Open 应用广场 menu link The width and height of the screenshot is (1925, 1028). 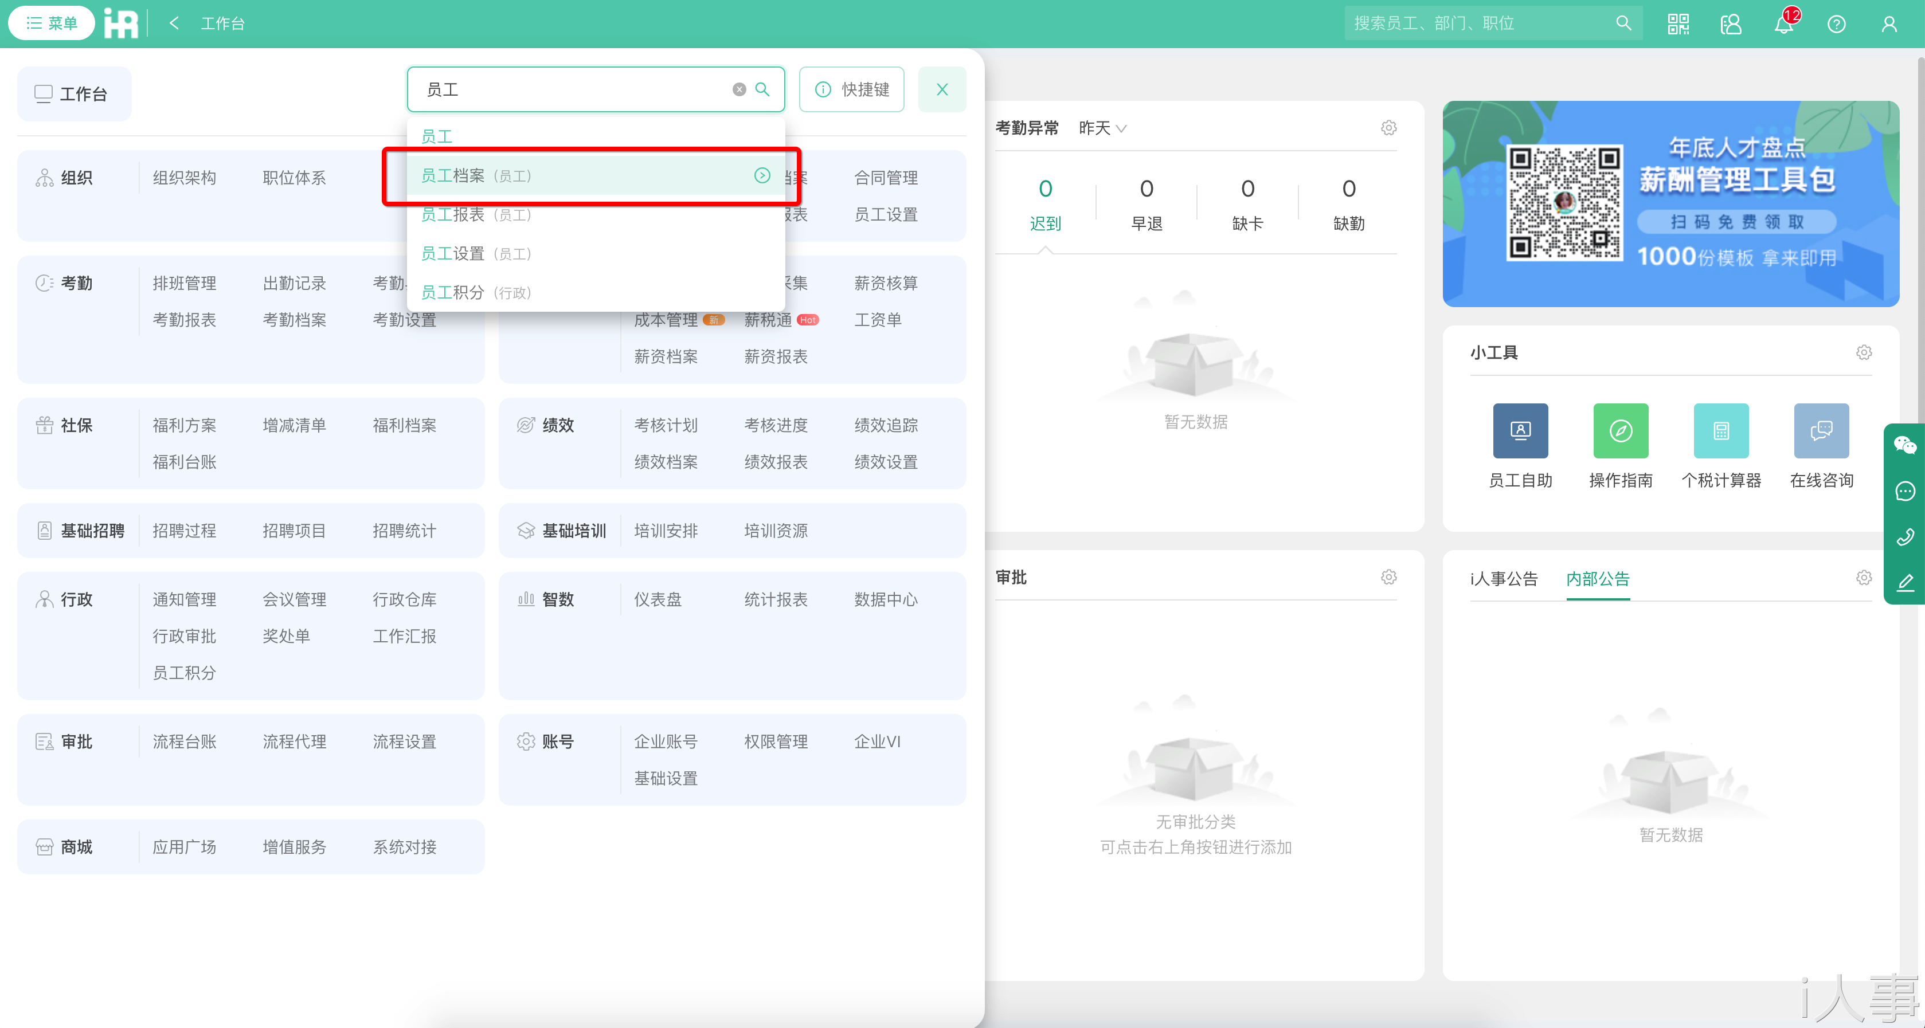click(184, 846)
